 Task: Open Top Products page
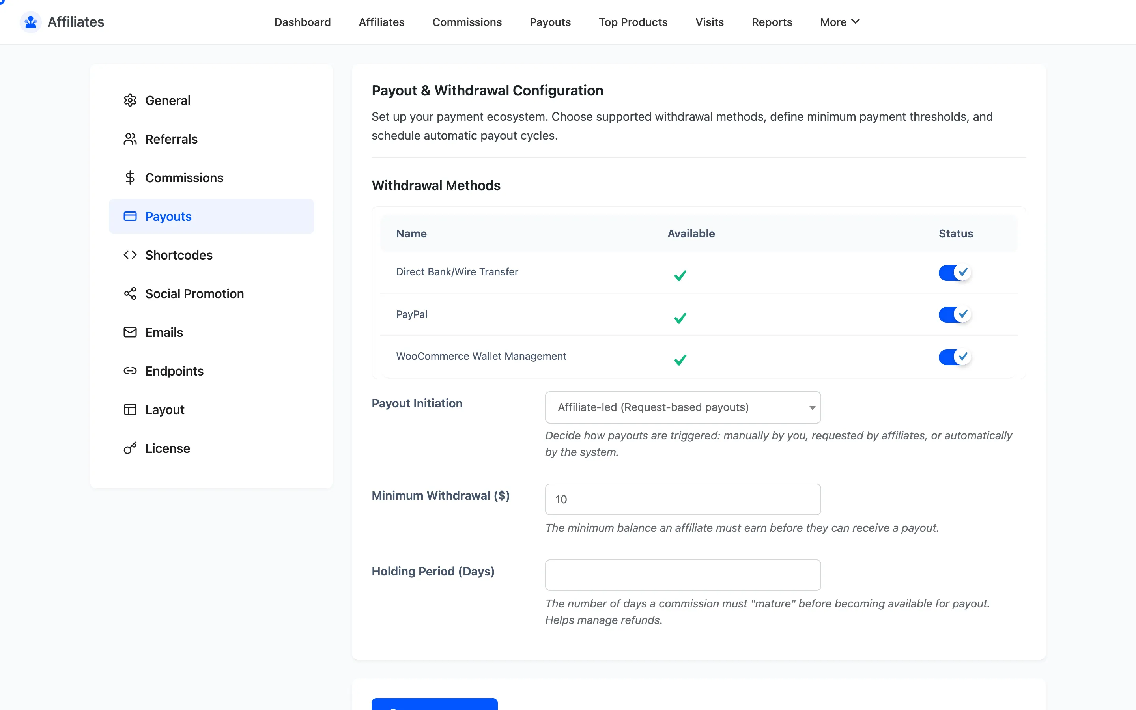(633, 22)
